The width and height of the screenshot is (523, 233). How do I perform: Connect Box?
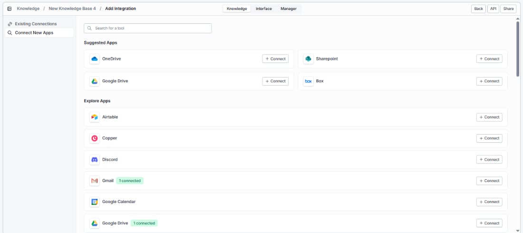tap(489, 81)
